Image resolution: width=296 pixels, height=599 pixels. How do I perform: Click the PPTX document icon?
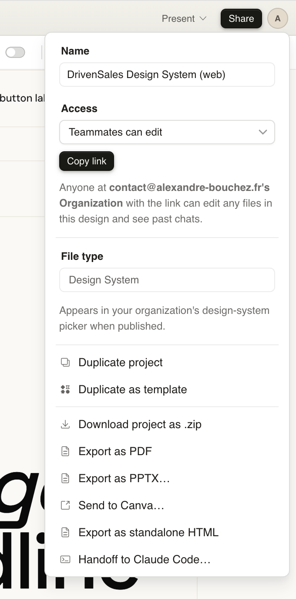[65, 478]
